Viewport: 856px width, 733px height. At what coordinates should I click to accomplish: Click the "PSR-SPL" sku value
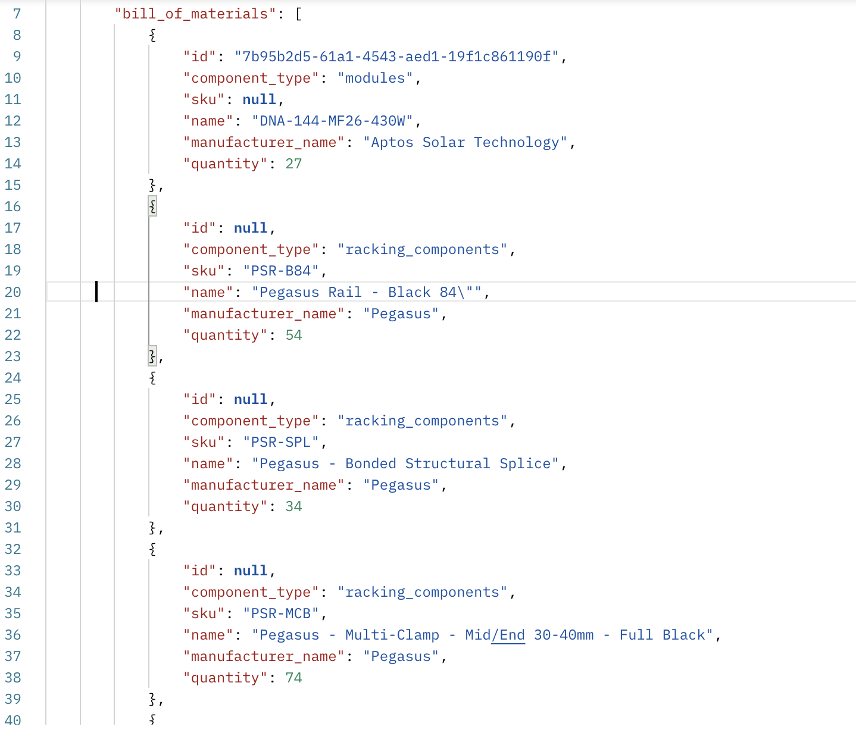(x=281, y=442)
